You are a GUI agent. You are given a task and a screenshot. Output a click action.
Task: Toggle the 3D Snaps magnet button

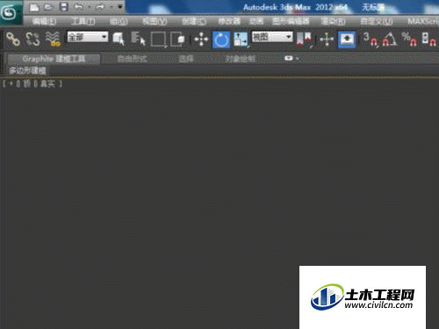371,39
